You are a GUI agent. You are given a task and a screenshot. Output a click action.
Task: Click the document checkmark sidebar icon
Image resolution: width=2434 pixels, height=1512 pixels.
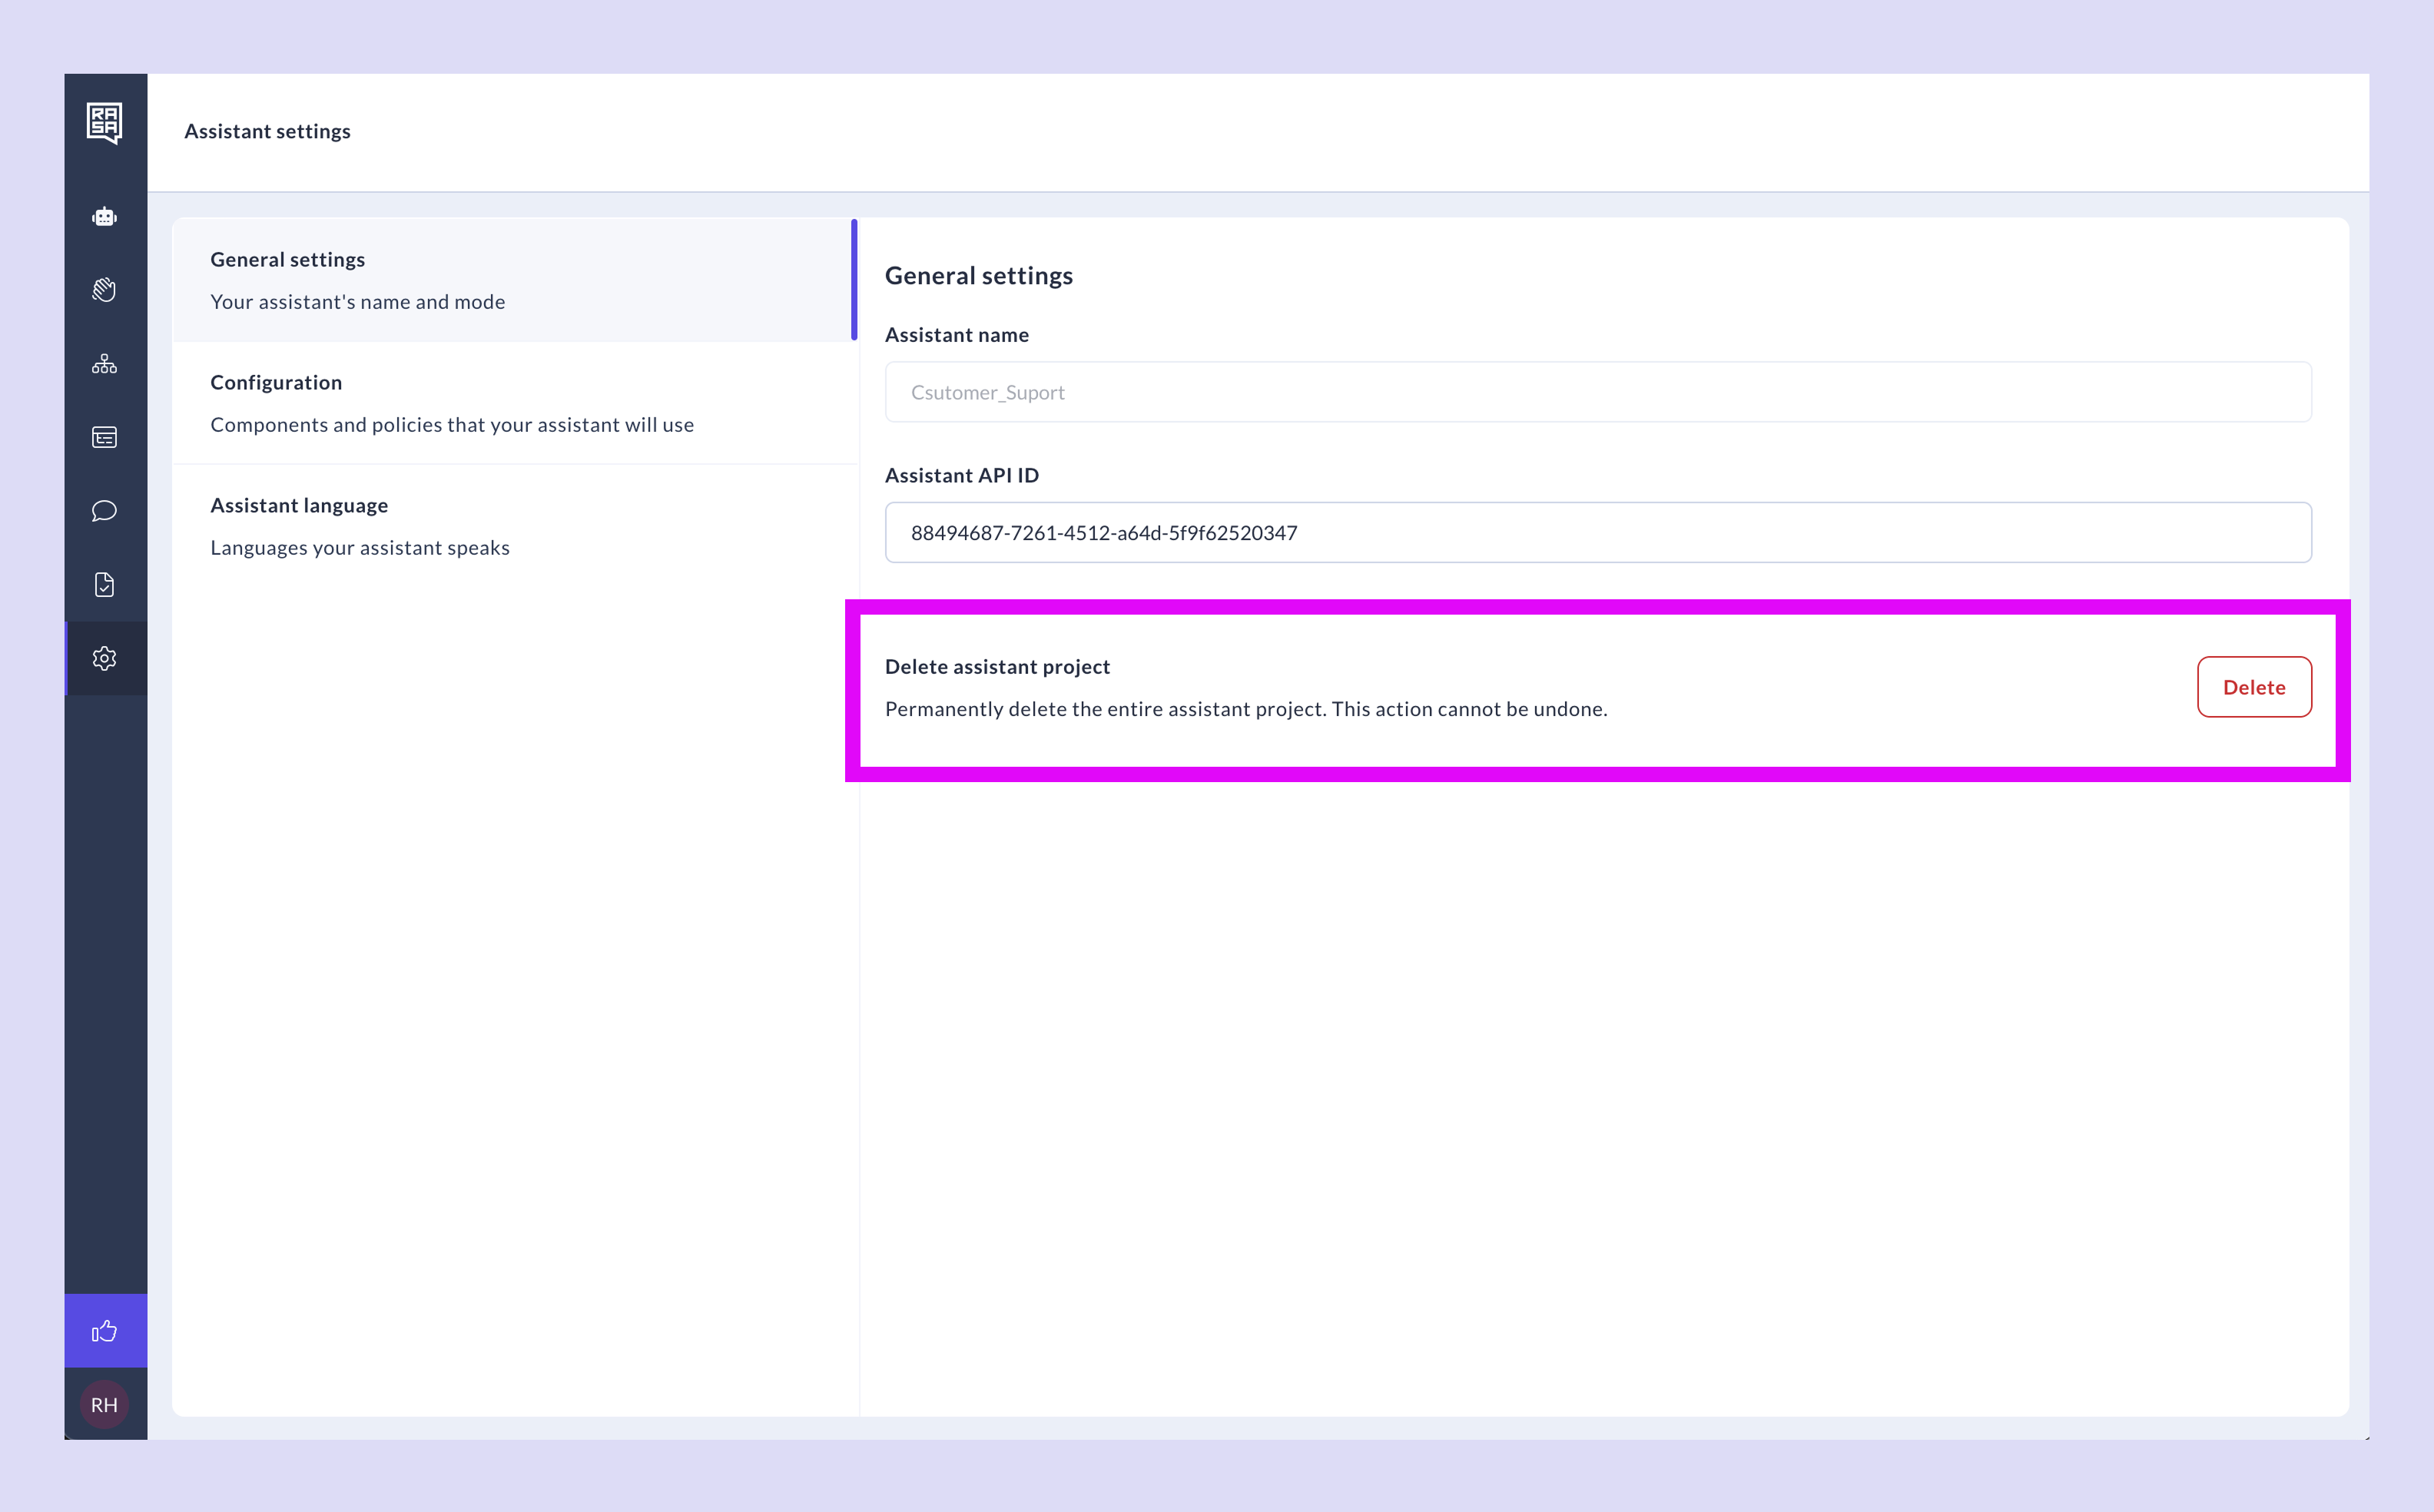[104, 585]
